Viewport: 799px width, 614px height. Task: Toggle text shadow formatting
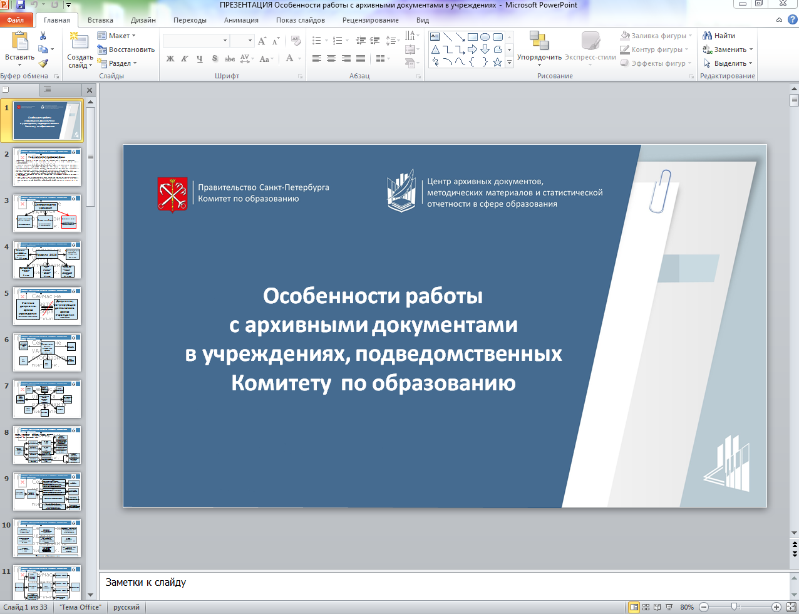click(214, 58)
